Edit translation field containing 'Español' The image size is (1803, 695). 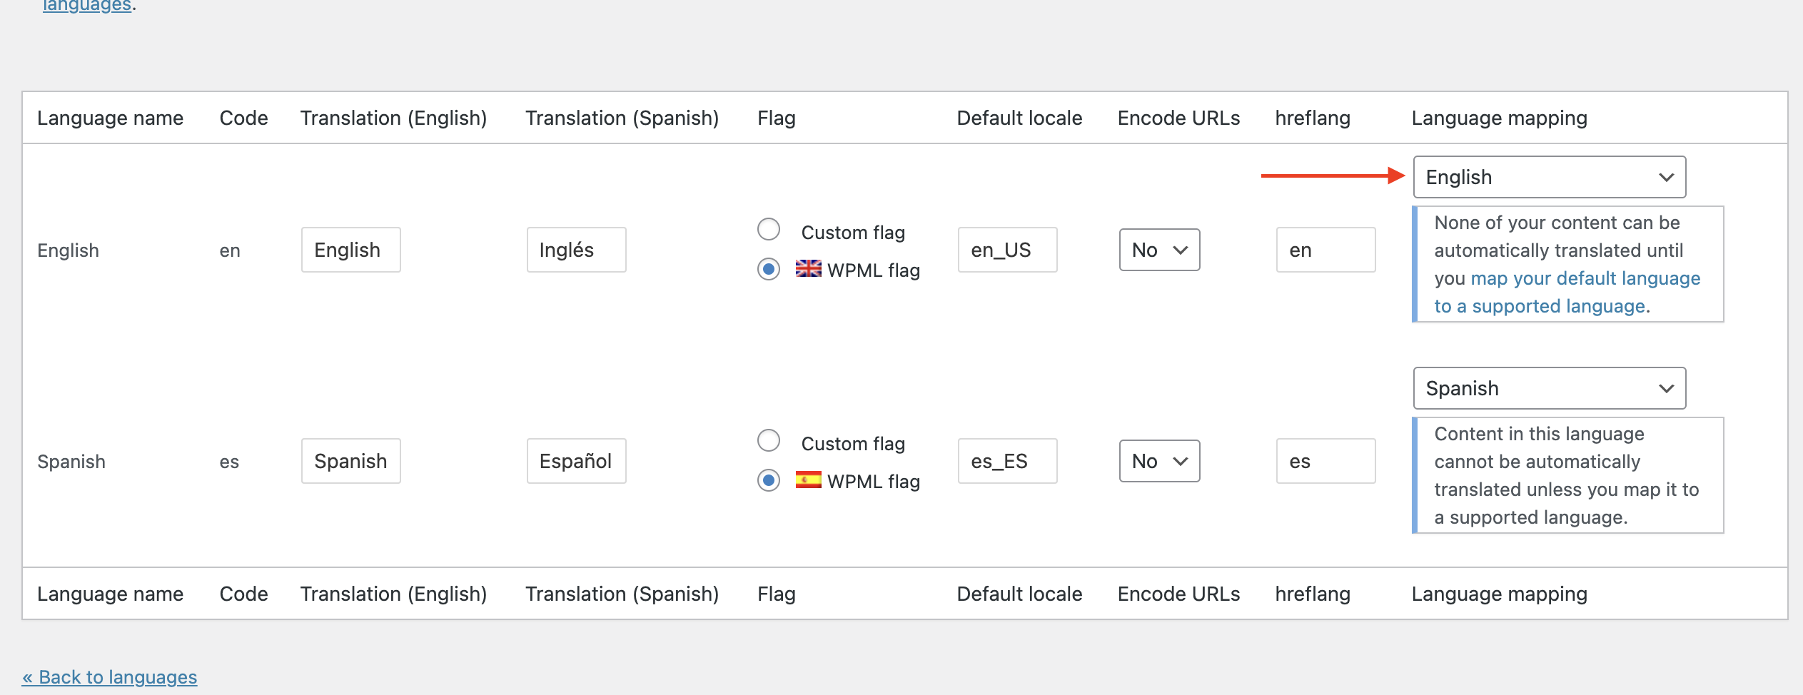click(576, 461)
